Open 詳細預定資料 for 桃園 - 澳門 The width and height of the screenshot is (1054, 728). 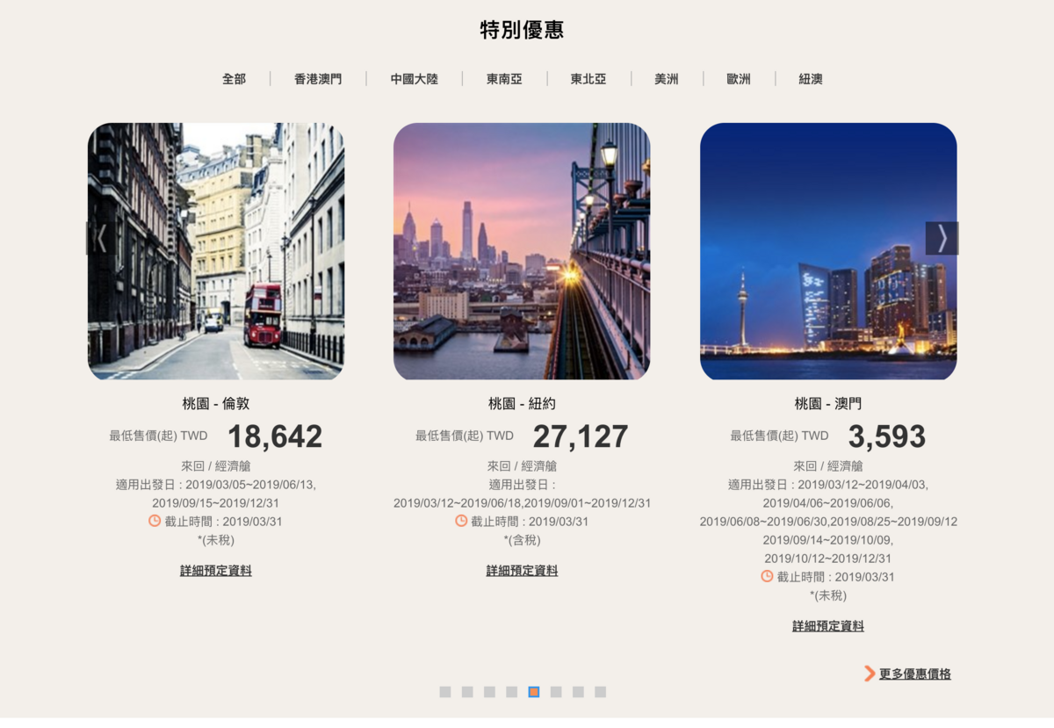point(828,626)
